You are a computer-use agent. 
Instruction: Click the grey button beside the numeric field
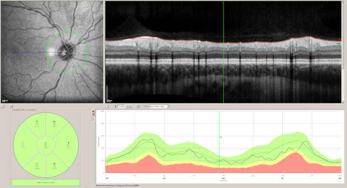[x=129, y=106]
